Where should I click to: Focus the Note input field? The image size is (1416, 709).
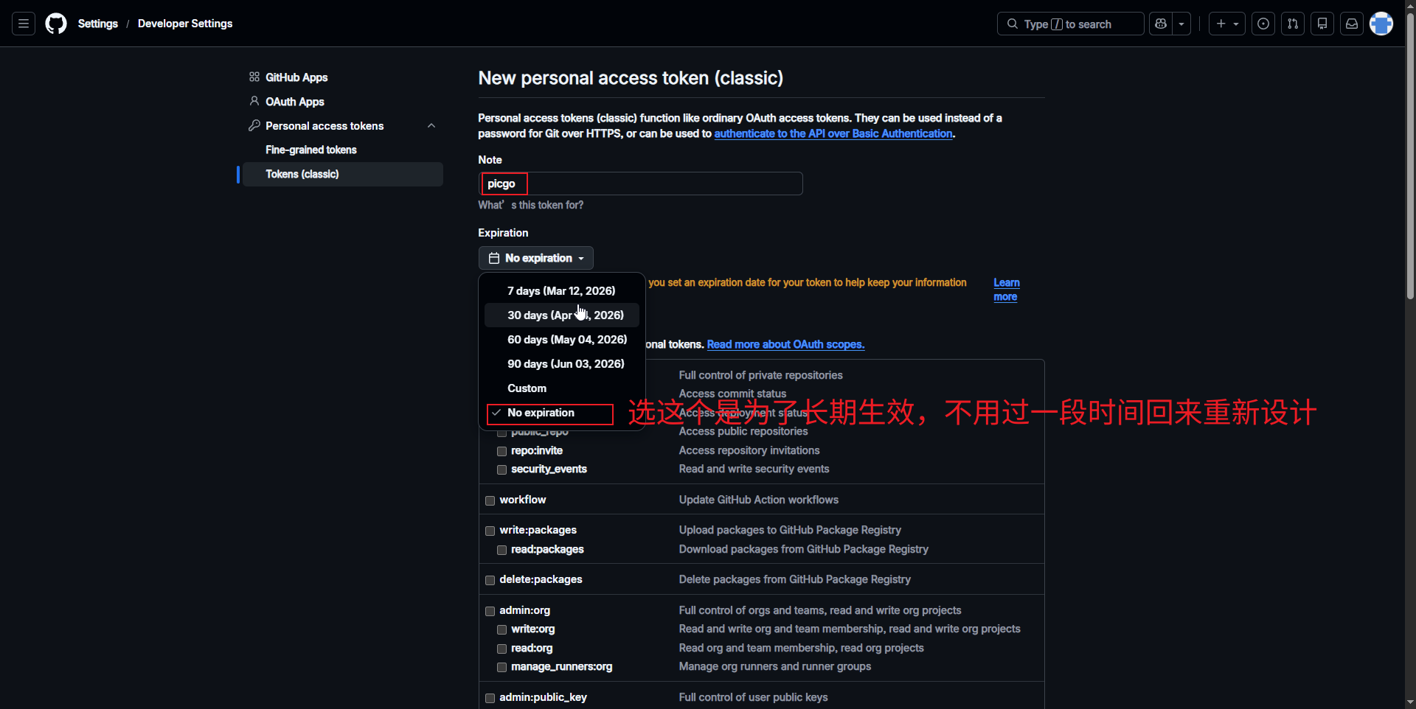(640, 184)
